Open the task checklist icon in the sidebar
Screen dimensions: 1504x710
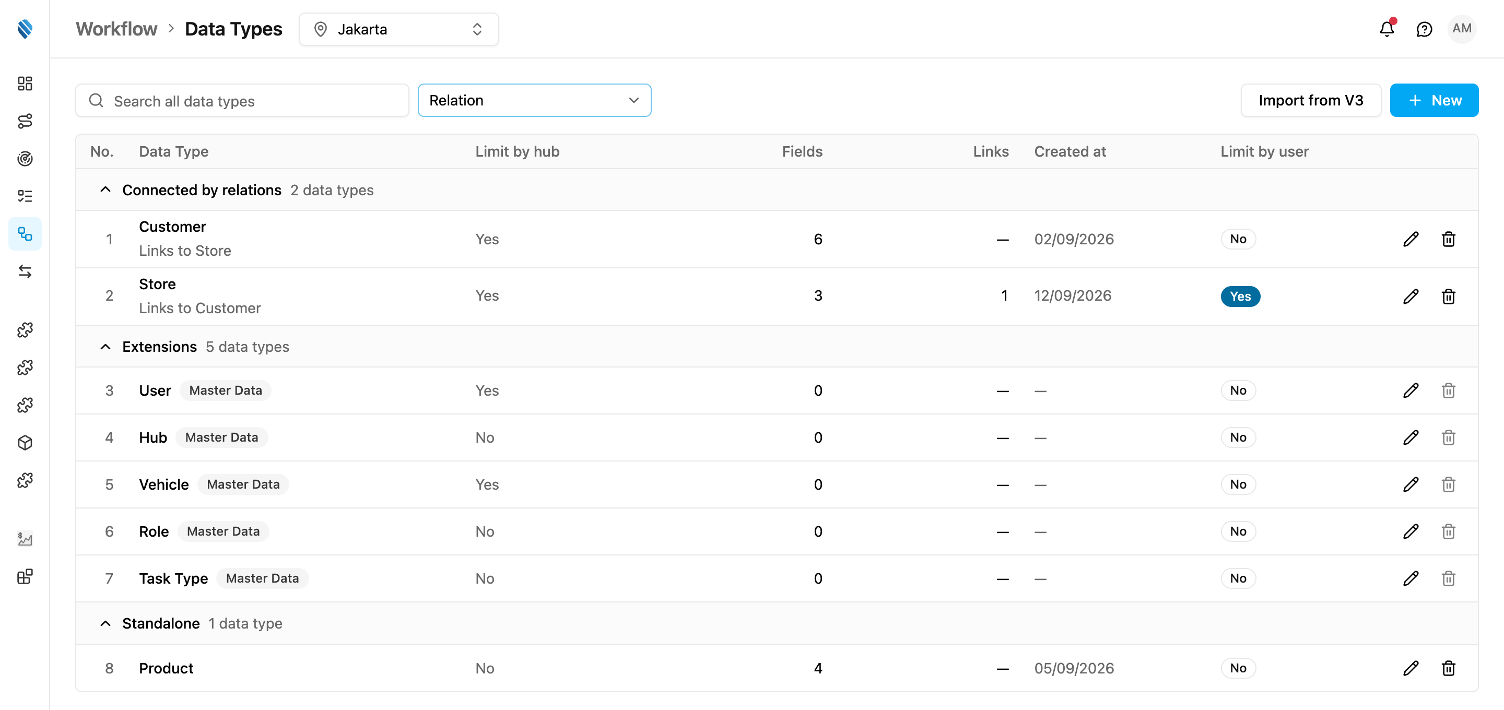(x=25, y=196)
